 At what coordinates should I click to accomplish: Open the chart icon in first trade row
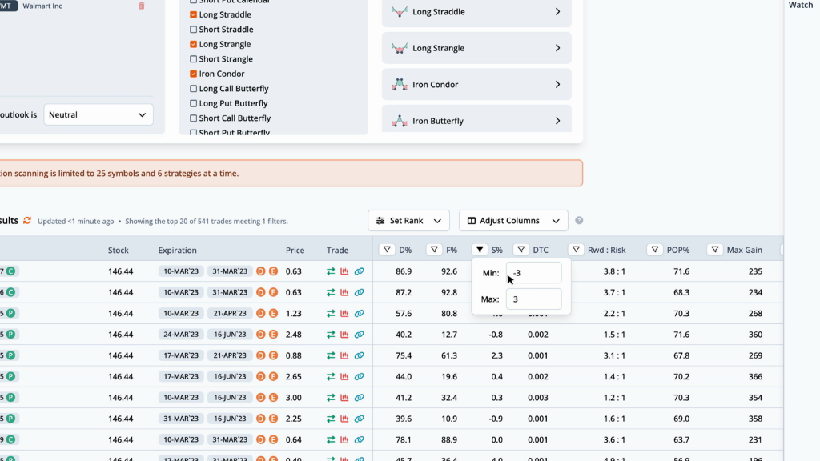345,271
